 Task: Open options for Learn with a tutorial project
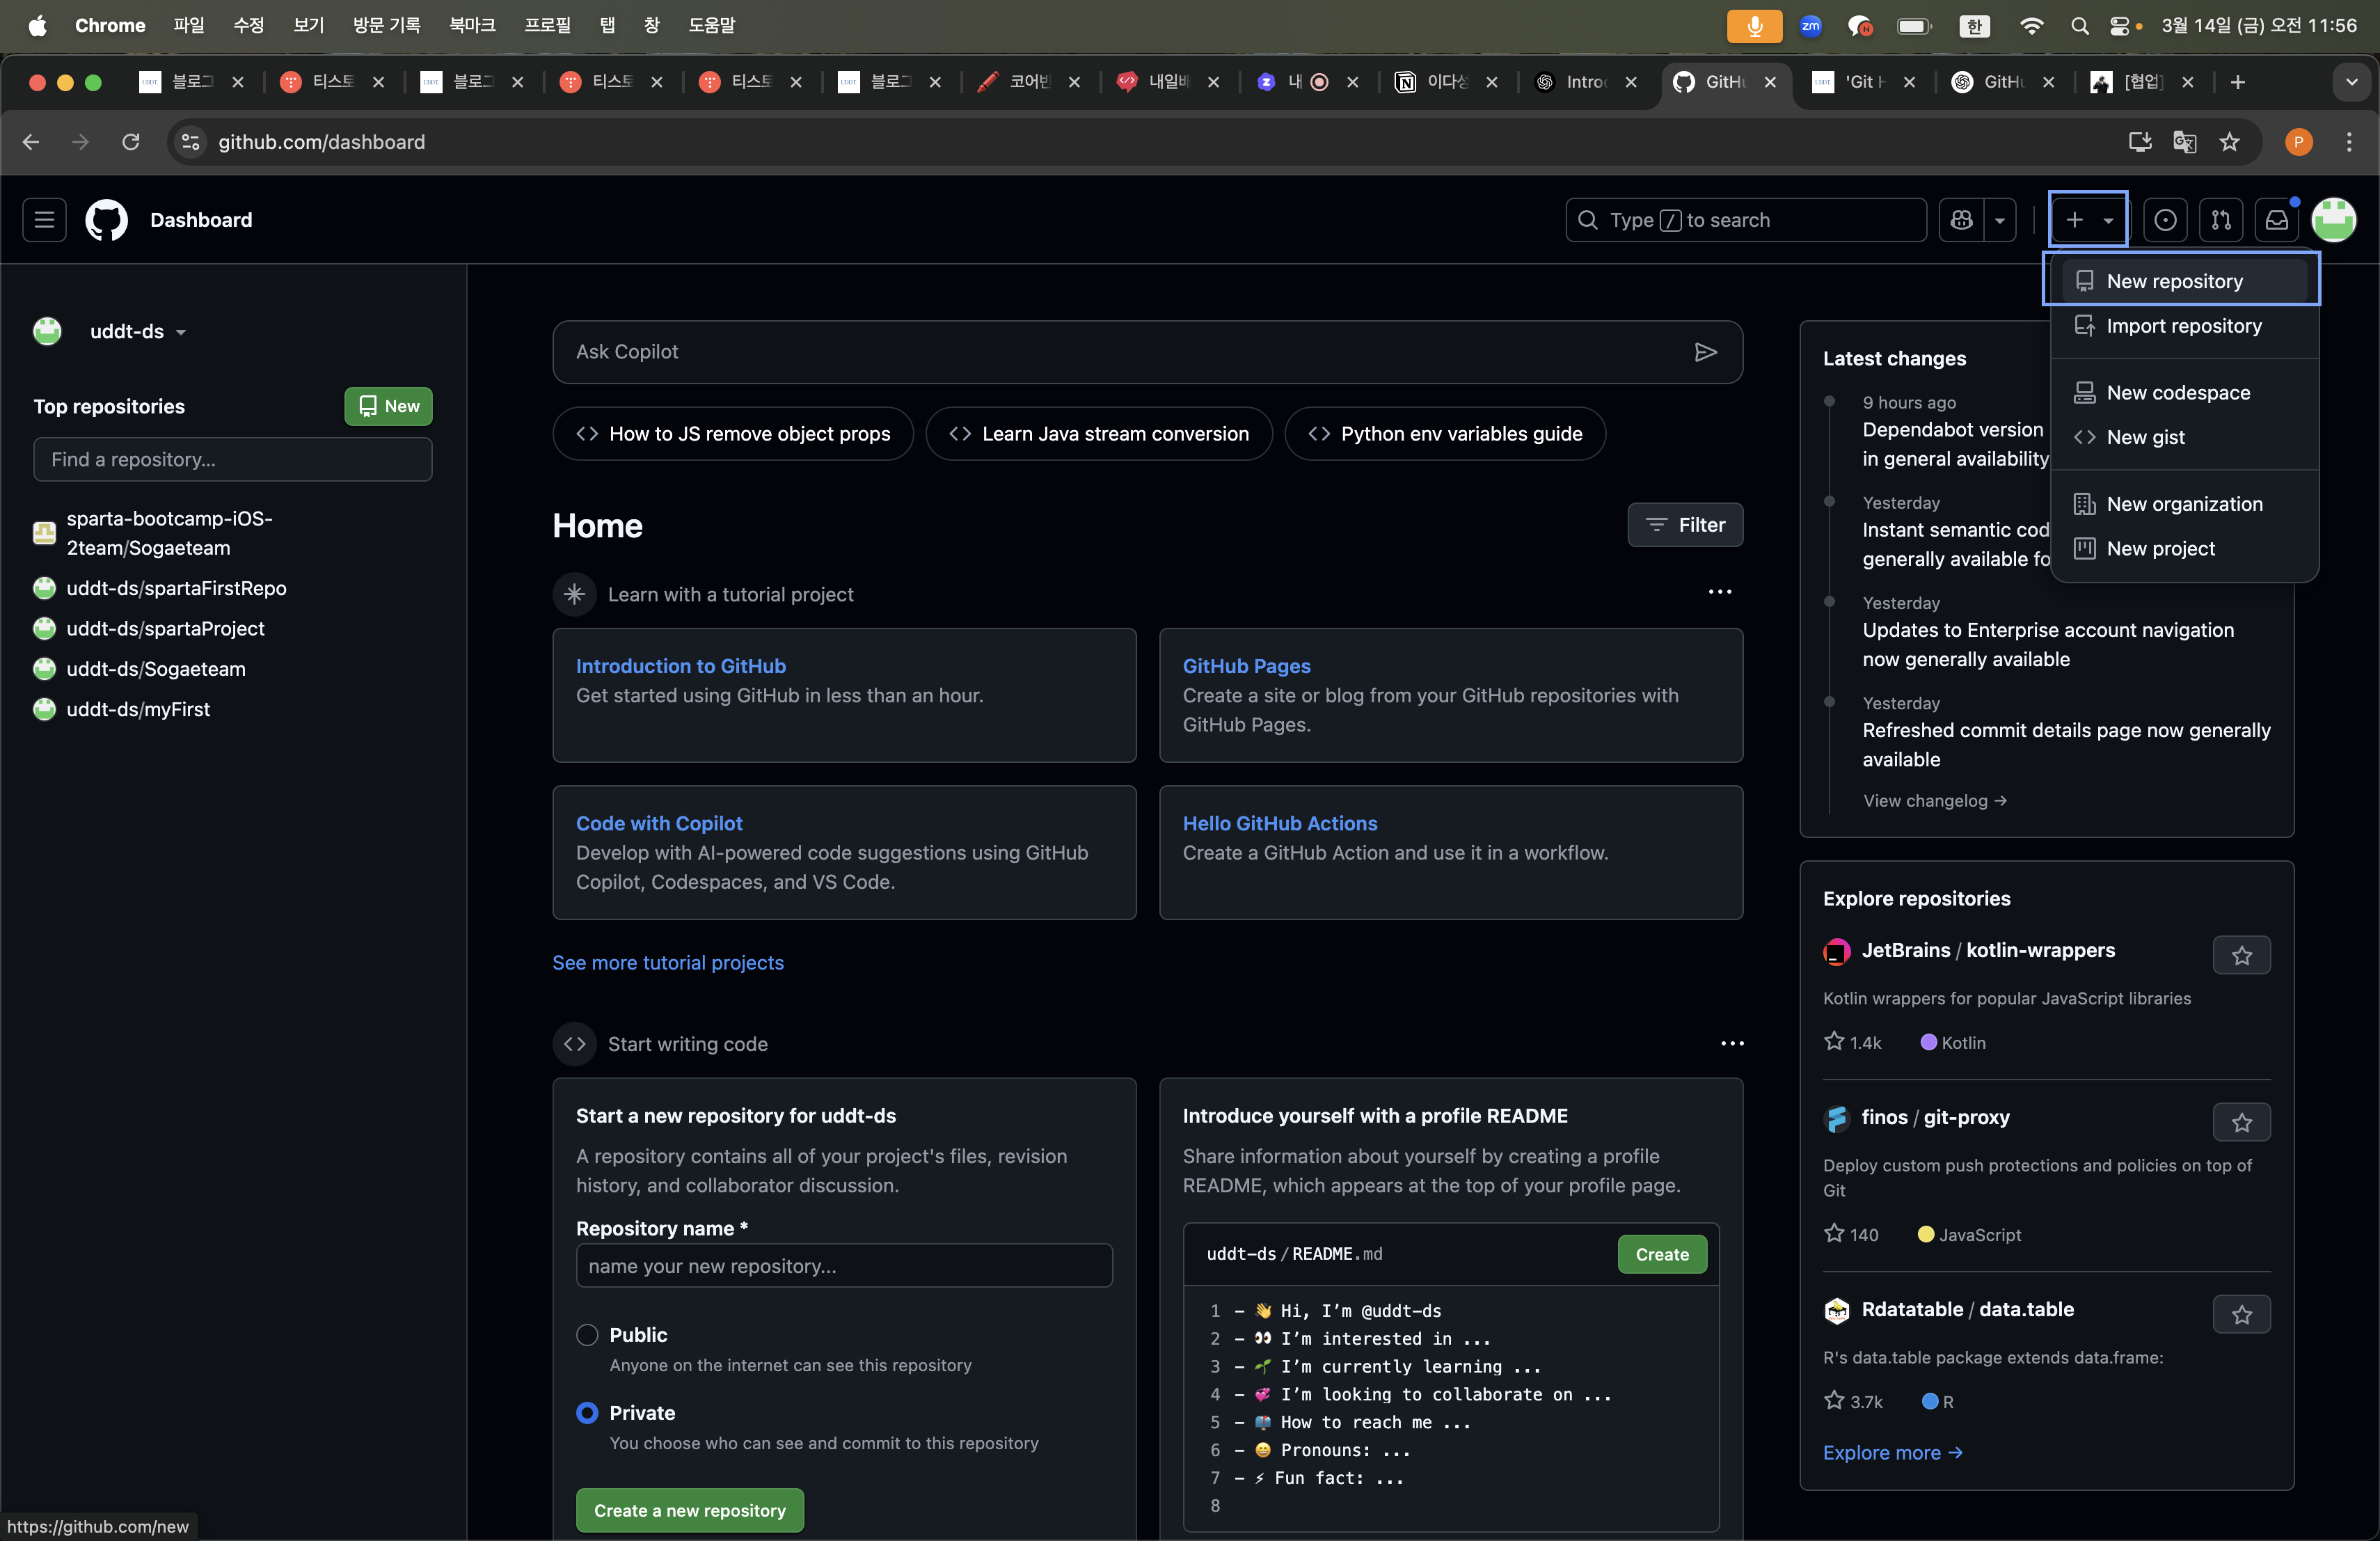pyautogui.click(x=1719, y=592)
